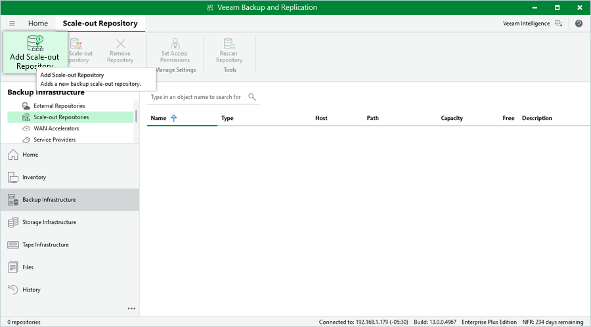Click the object name search field

pos(196,97)
